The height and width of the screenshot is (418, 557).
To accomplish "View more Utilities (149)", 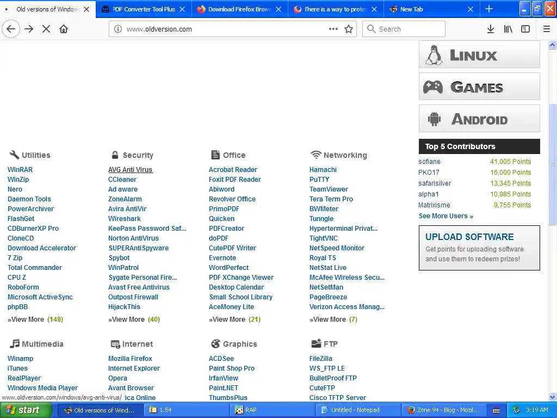I will (x=35, y=319).
